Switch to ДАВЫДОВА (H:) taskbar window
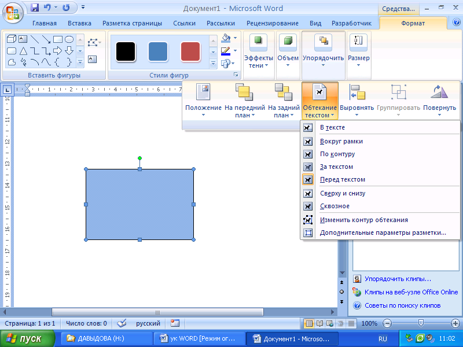 [107, 338]
